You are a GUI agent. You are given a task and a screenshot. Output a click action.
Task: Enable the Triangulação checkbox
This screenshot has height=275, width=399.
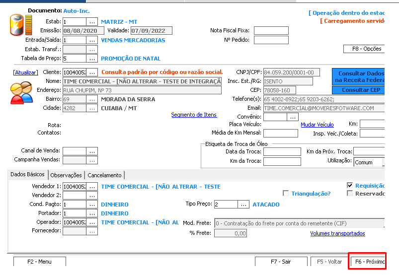[286, 194]
